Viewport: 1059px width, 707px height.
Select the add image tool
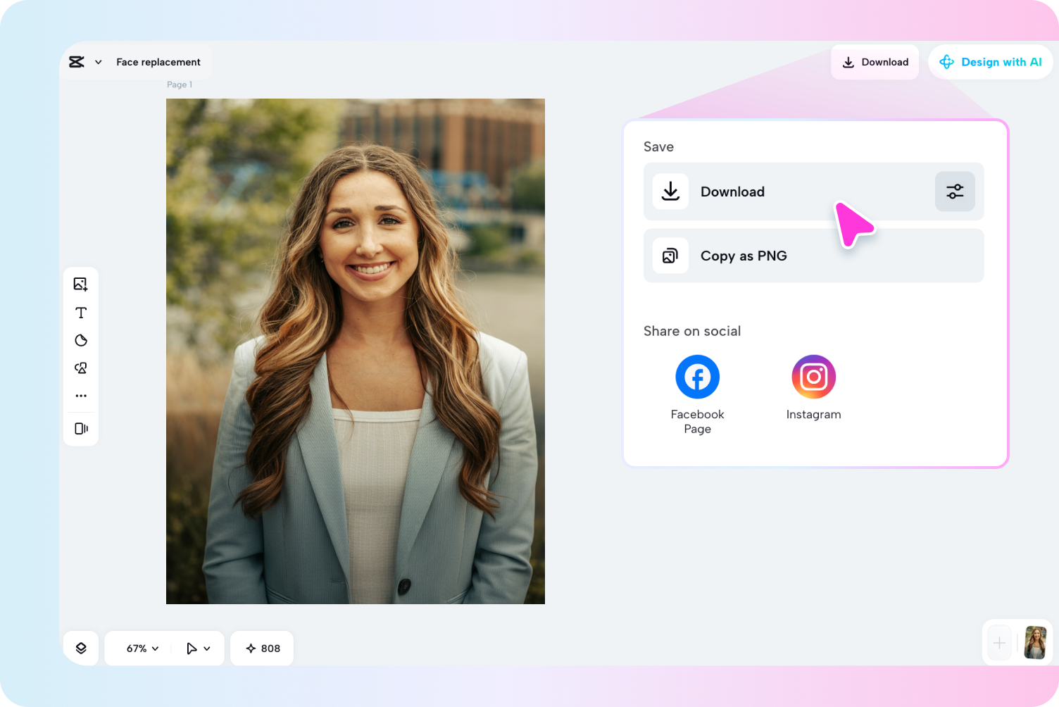[81, 284]
